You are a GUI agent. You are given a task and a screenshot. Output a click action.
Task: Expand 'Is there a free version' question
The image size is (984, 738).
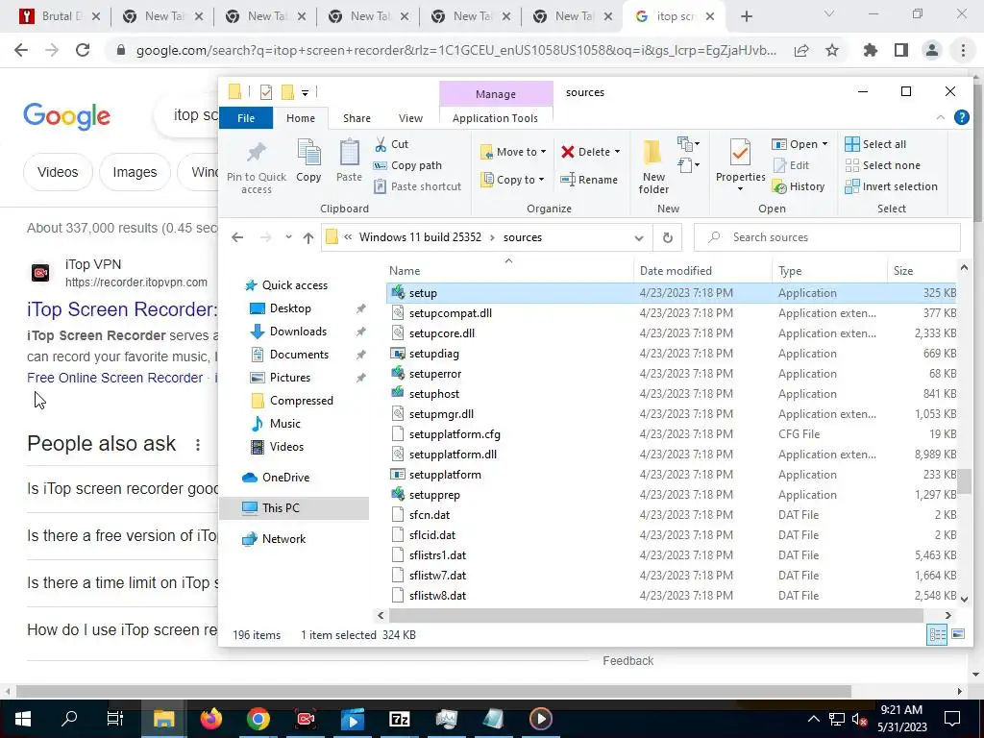point(122,536)
